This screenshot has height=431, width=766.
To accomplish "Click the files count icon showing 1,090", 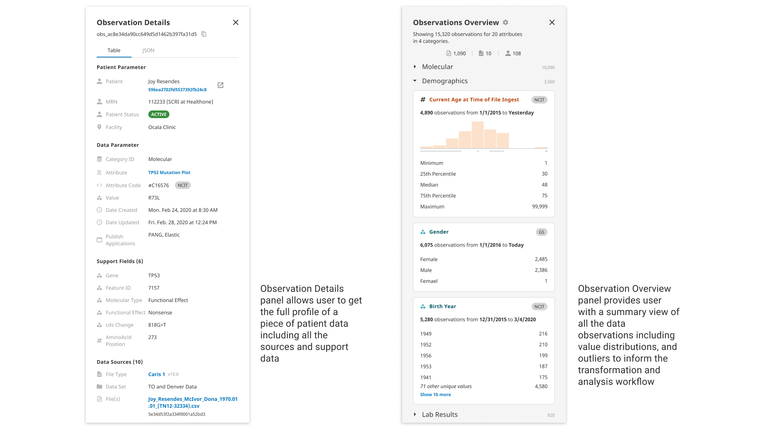I will 449,53.
